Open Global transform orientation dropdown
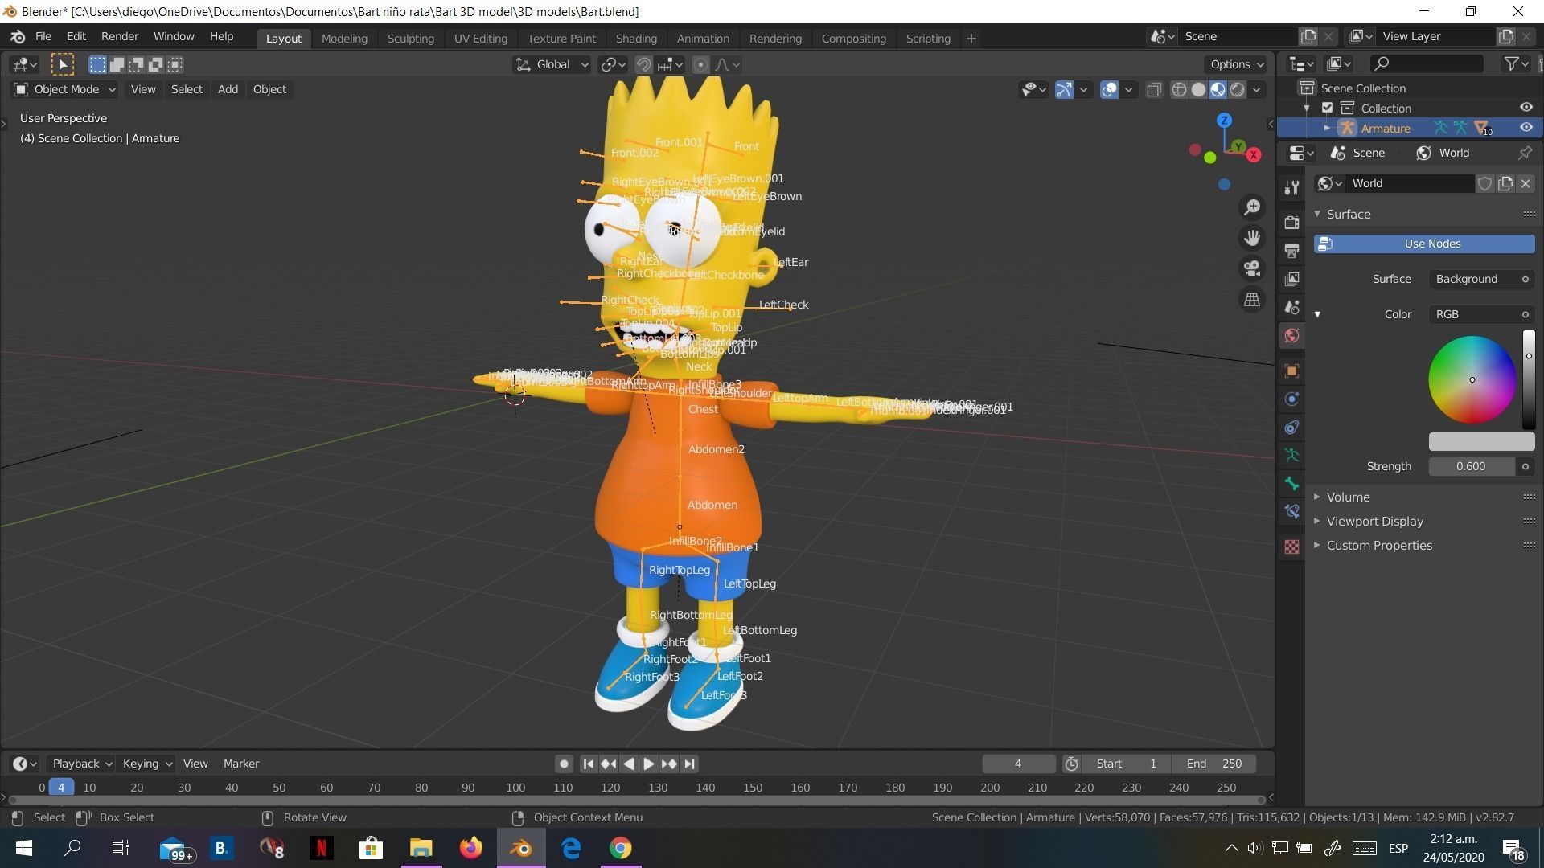This screenshot has width=1544, height=868. tap(552, 65)
